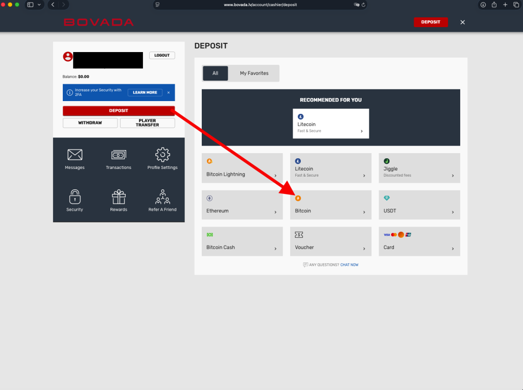Expand the Voucher option chevron
Viewport: 523px width, 390px height.
click(364, 249)
